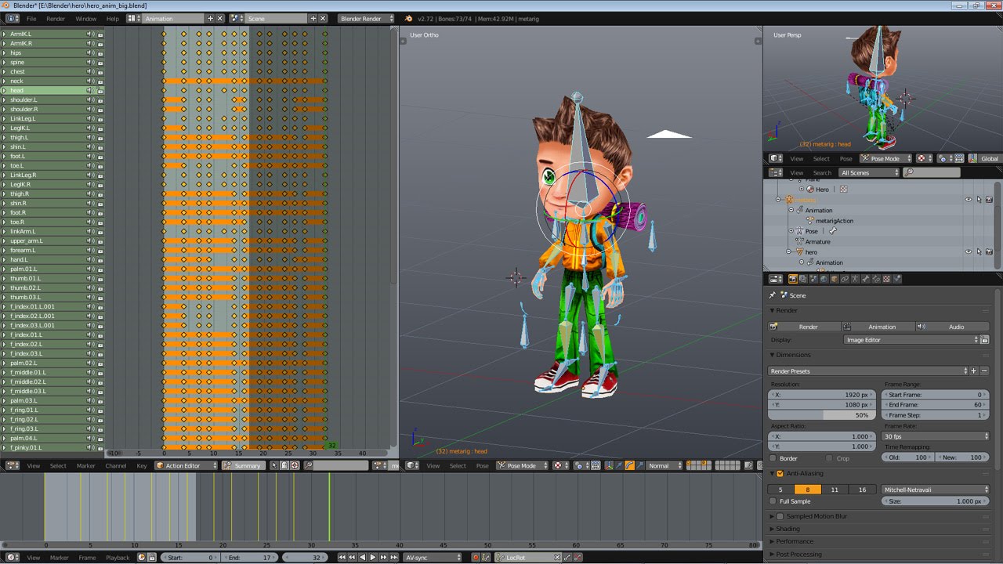Open the Render Presets dropdown
Viewport: 1003px width, 564px height.
coord(869,371)
